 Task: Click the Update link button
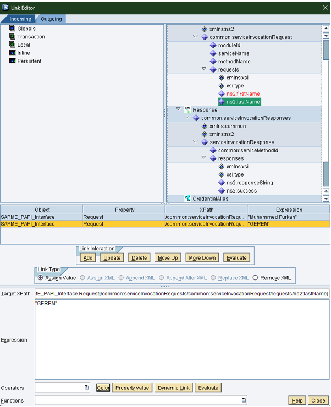coord(112,257)
